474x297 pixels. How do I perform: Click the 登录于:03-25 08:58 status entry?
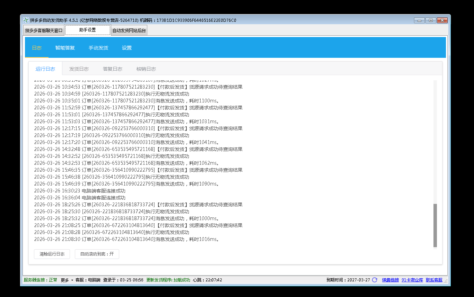[123, 280]
